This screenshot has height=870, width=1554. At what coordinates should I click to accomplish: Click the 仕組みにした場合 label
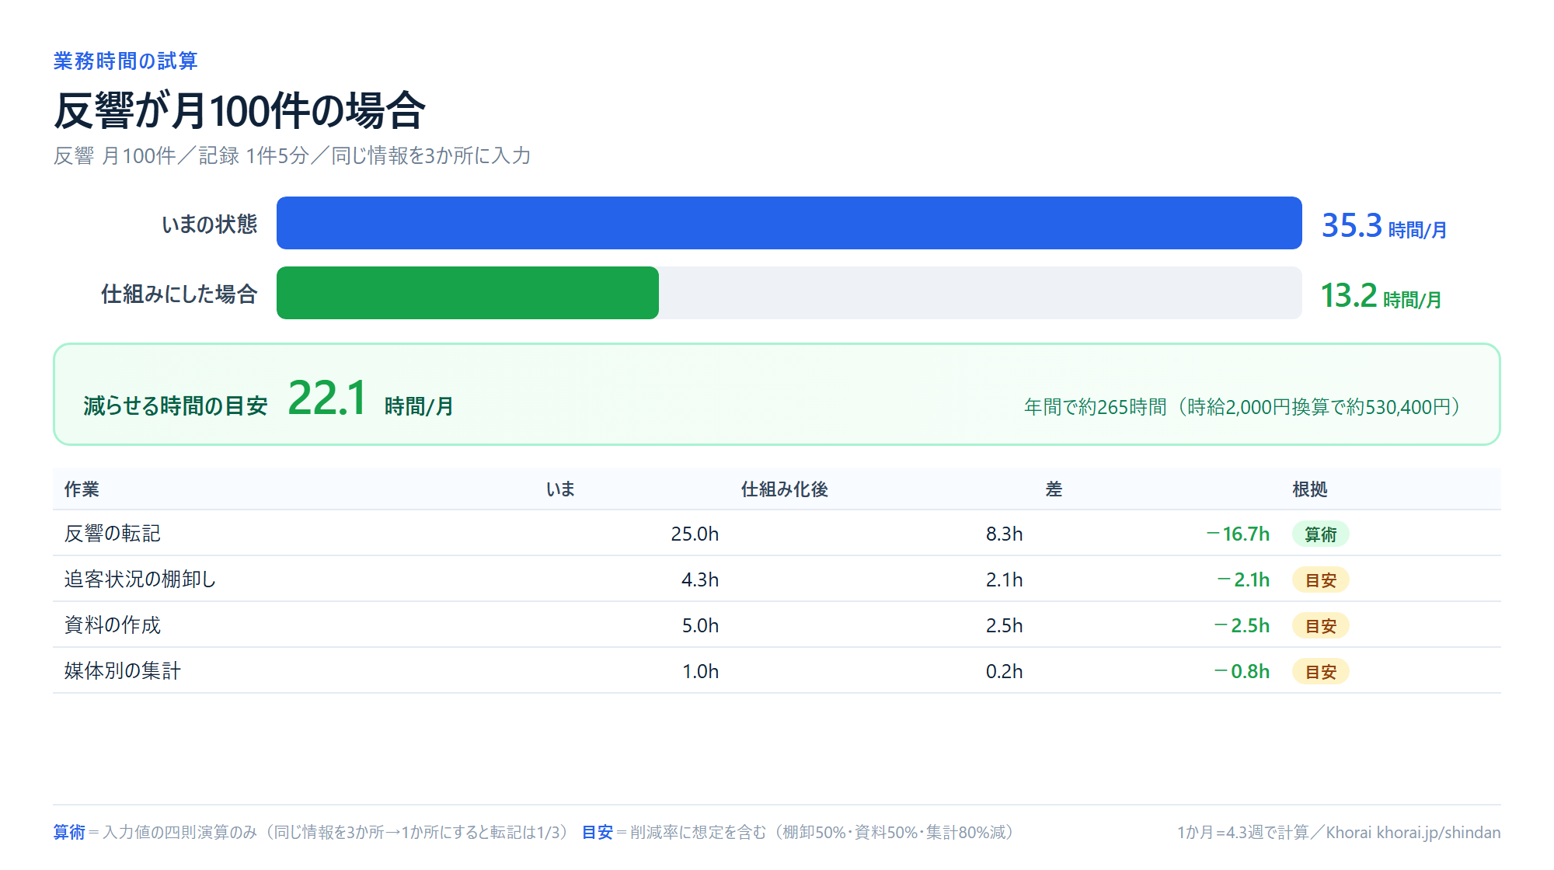[179, 294]
